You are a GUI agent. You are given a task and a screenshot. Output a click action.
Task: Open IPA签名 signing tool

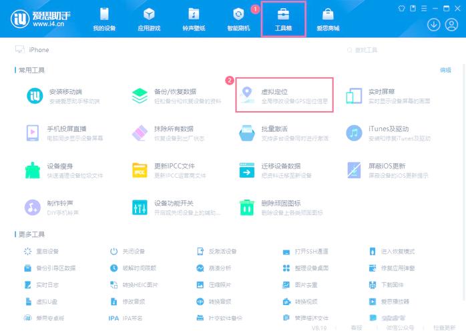125,318
